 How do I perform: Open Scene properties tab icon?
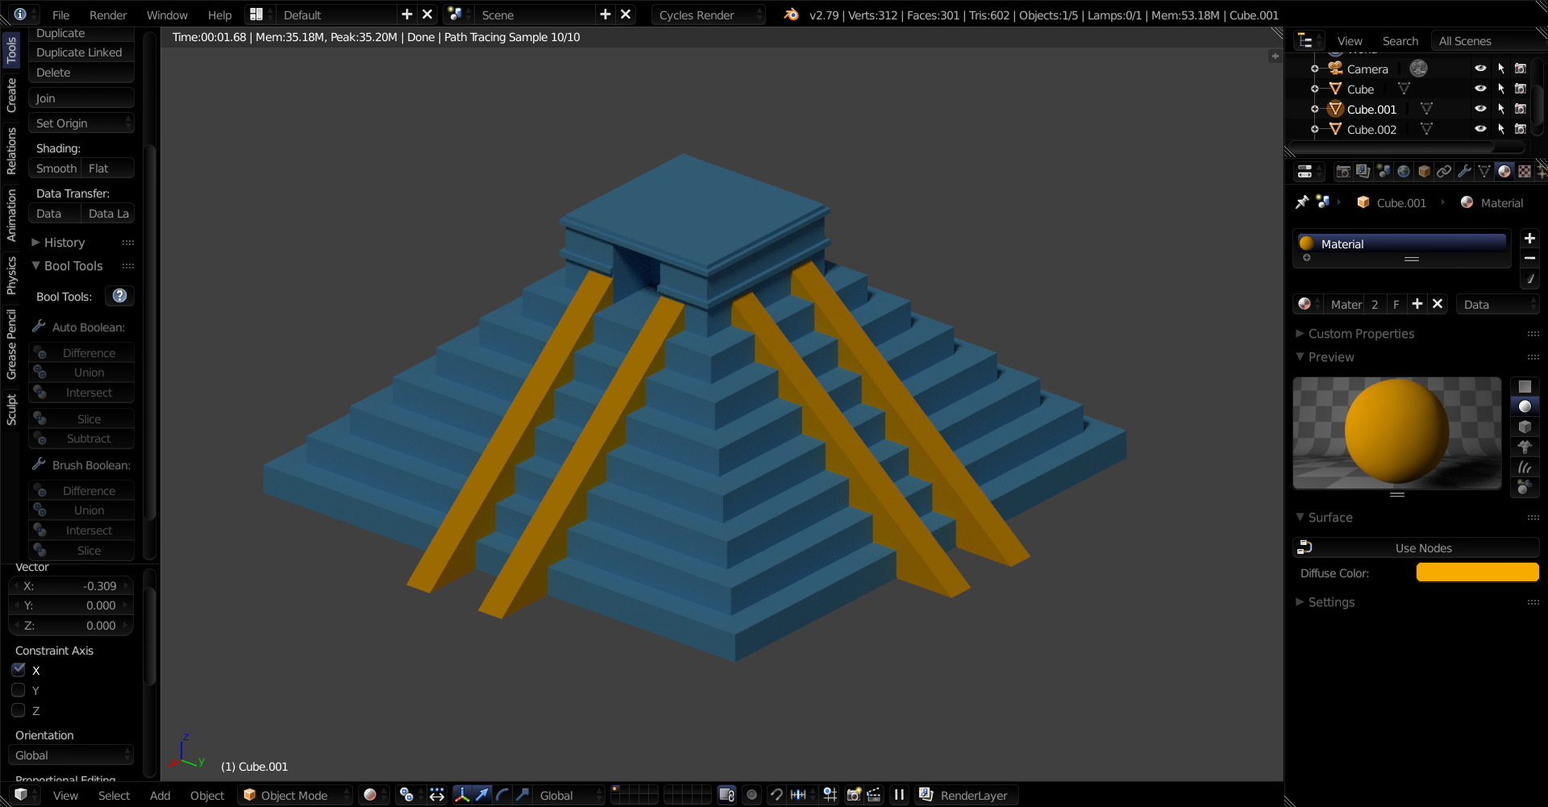pos(1384,171)
